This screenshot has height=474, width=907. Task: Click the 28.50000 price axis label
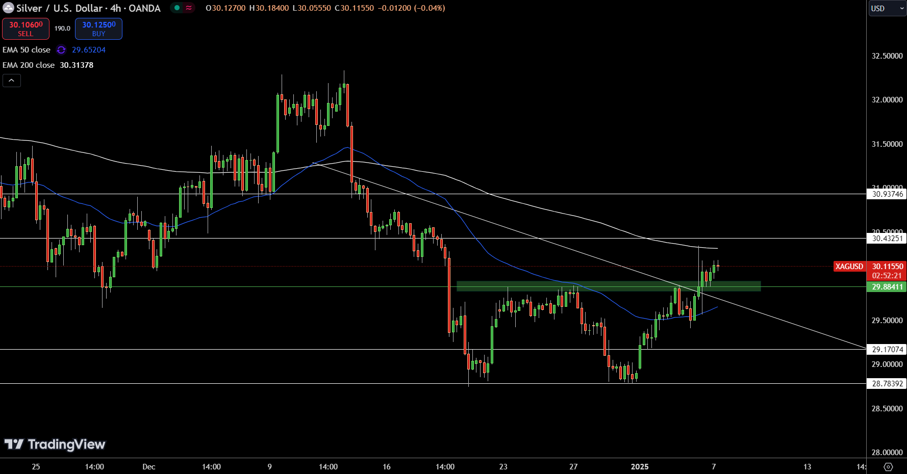coord(887,409)
